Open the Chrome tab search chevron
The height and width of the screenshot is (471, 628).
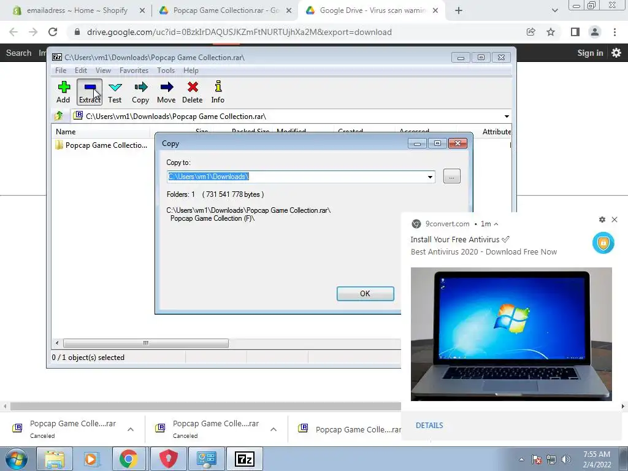[x=554, y=11]
